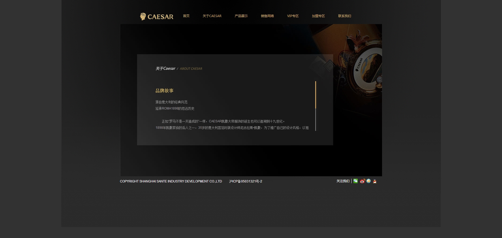Open the 联系我们 menu item
Viewport: 502px width, 238px height.
coord(345,16)
